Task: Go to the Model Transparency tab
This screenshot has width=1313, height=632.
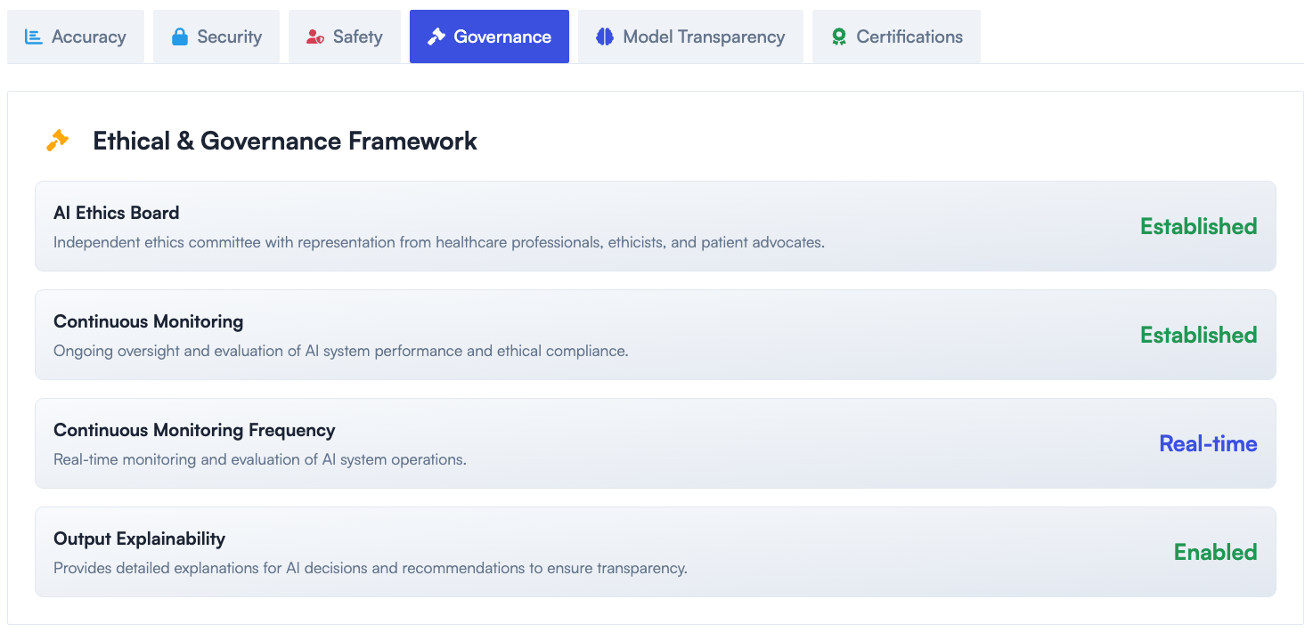Action: (x=704, y=37)
